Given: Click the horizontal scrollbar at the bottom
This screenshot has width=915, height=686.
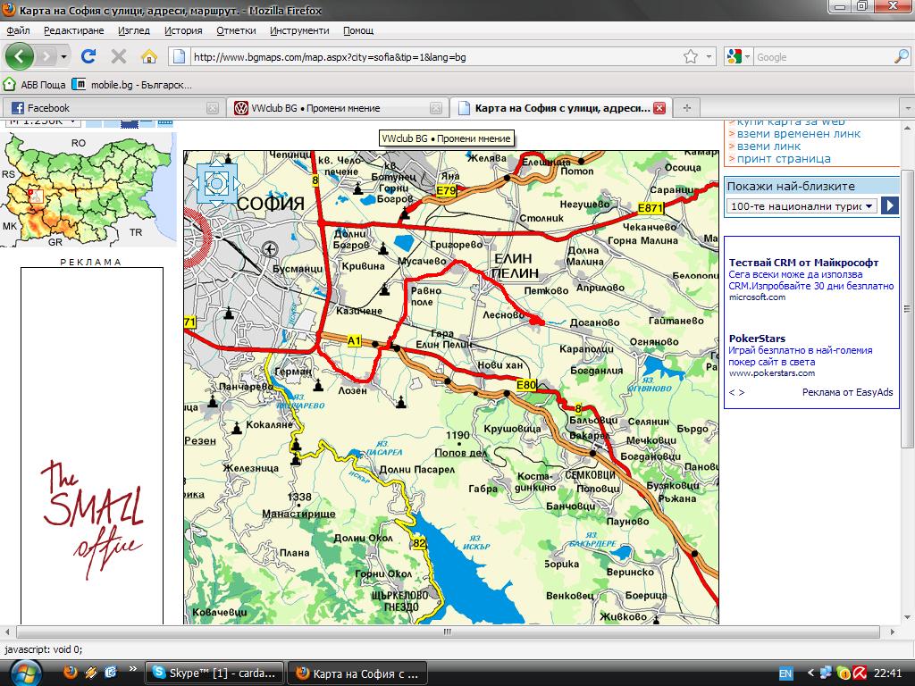Looking at the screenshot, I should pyautogui.click(x=447, y=631).
